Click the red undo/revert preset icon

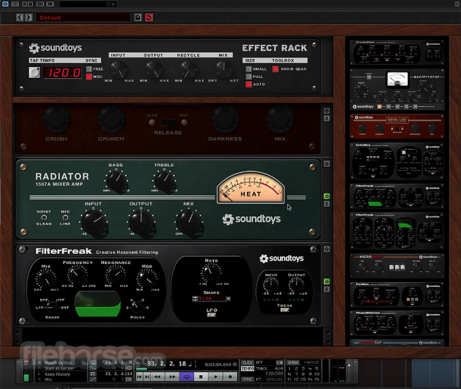[x=149, y=17]
